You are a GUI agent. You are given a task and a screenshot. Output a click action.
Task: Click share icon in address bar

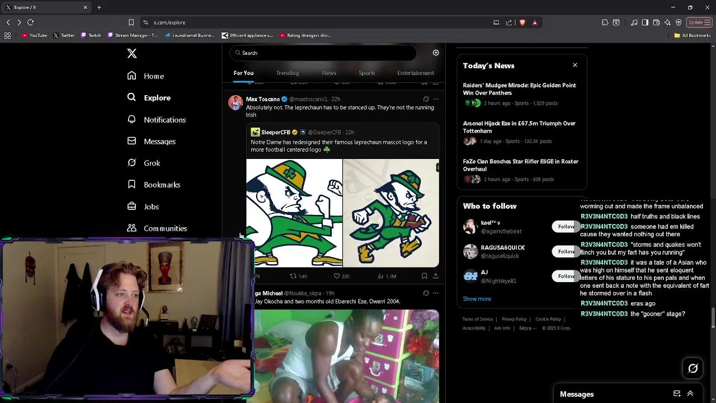pyautogui.click(x=509, y=22)
